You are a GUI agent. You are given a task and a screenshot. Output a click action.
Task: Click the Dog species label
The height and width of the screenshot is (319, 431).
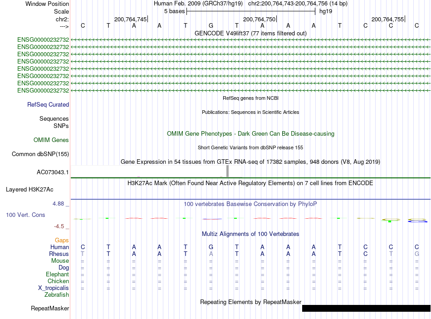tap(64, 268)
